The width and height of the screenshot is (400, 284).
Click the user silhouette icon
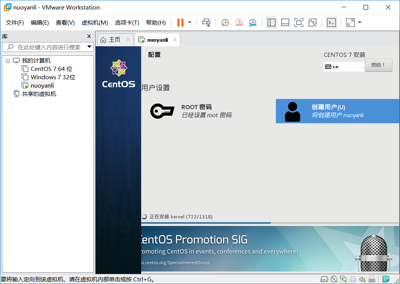[x=293, y=111]
